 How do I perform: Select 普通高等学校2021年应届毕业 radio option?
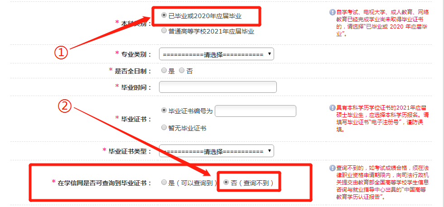(164, 31)
